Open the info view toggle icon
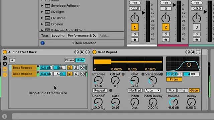 [x=4, y=116]
